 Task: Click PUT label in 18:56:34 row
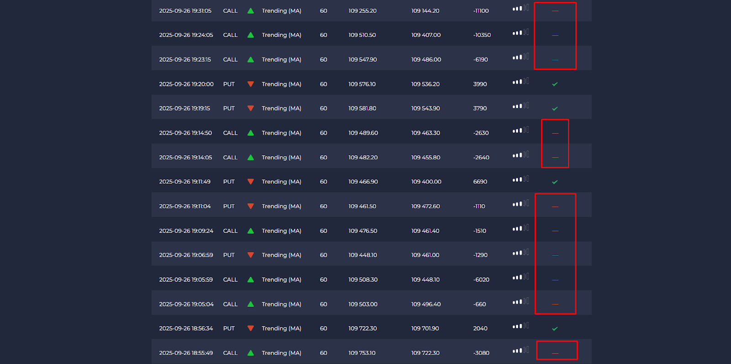pos(229,329)
